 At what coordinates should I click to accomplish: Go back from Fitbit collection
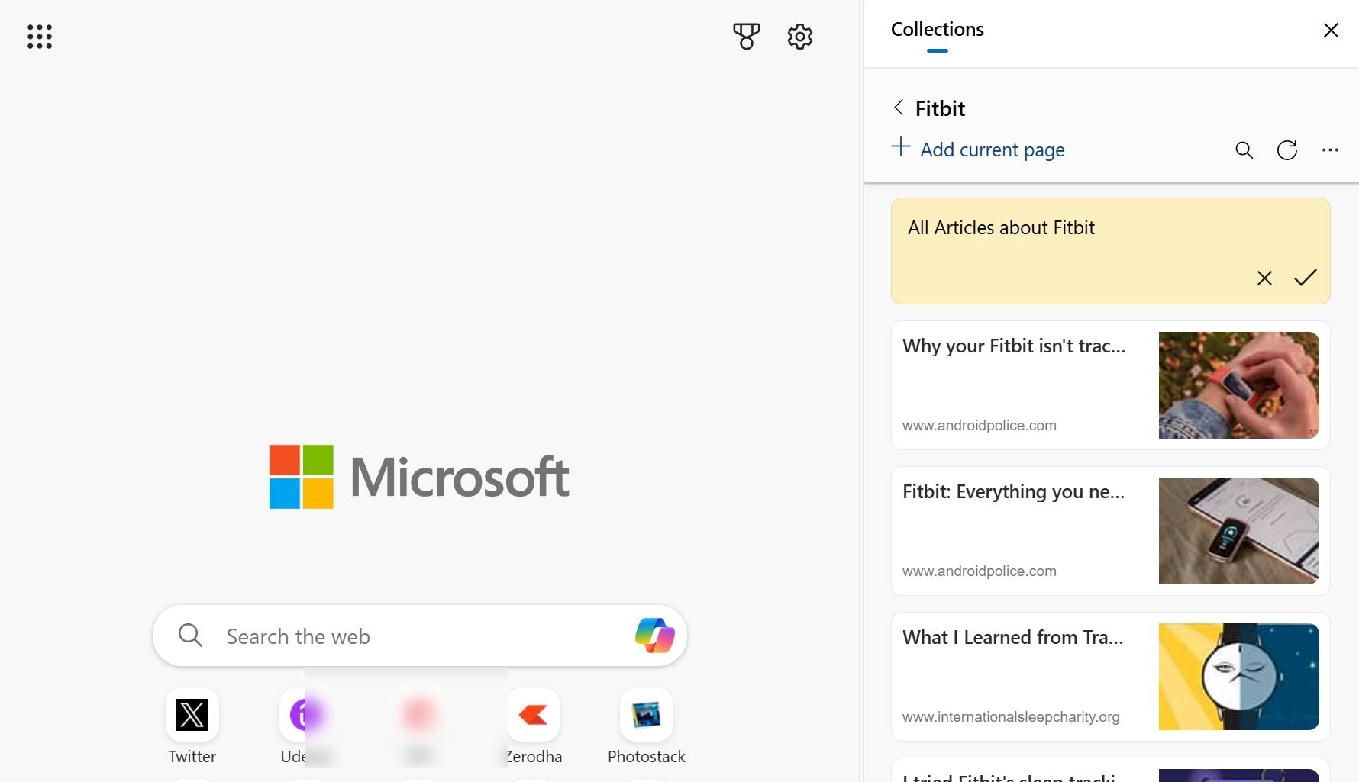click(899, 108)
